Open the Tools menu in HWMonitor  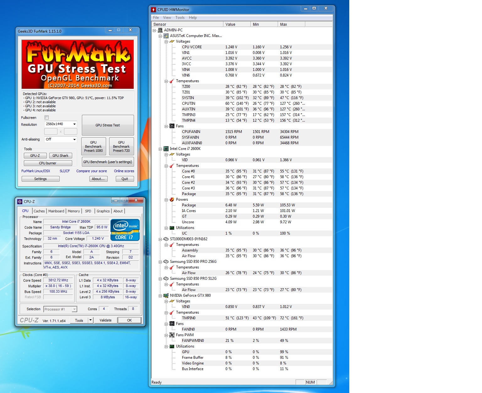tap(180, 18)
